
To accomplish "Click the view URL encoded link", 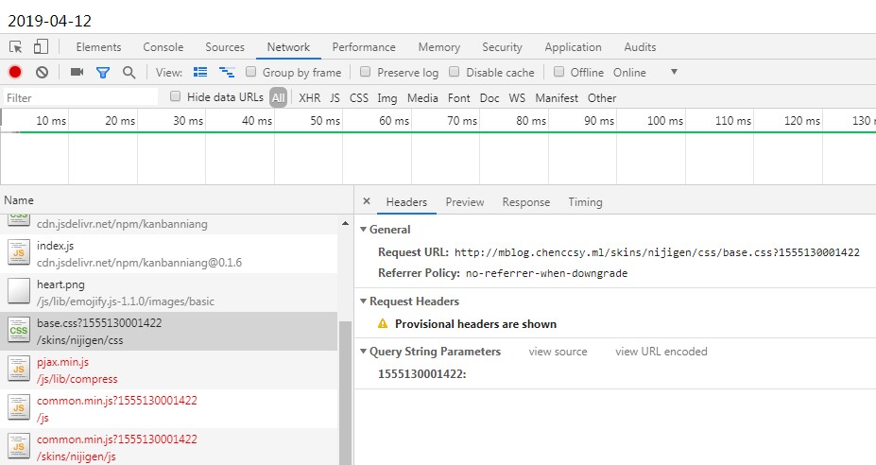I will click(661, 352).
